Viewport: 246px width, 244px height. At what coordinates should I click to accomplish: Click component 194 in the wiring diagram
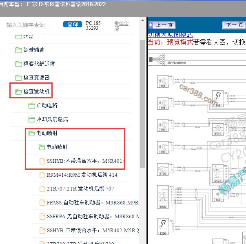(163, 103)
